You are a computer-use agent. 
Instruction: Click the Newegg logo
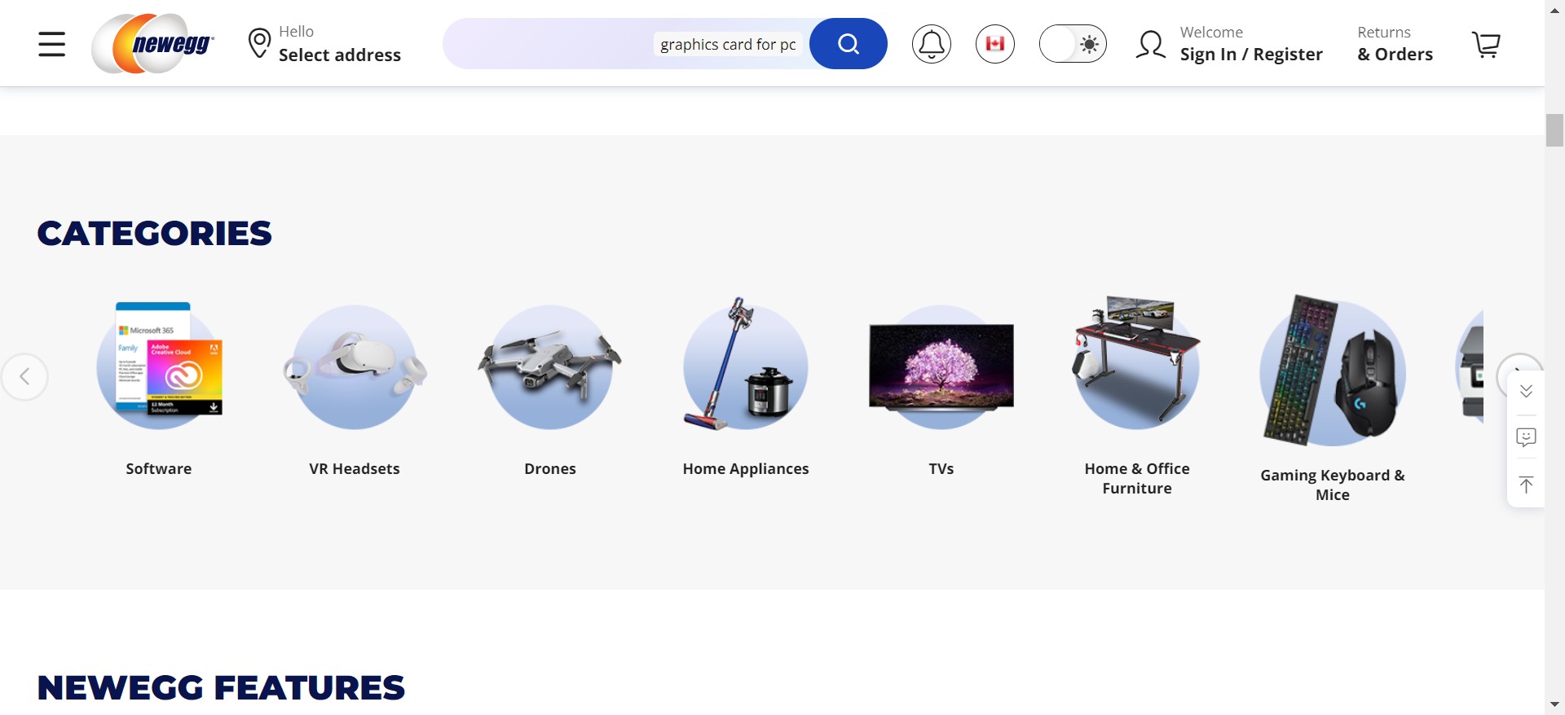click(153, 44)
